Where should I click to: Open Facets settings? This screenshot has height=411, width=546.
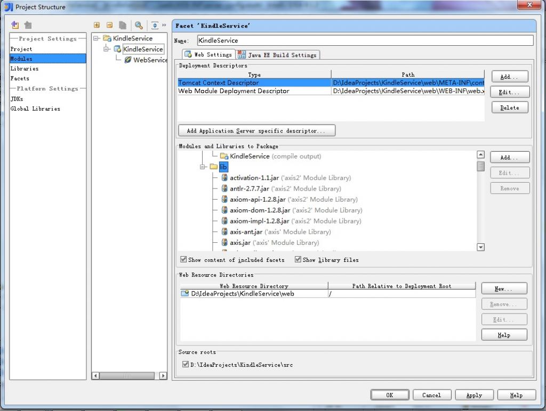(47, 78)
